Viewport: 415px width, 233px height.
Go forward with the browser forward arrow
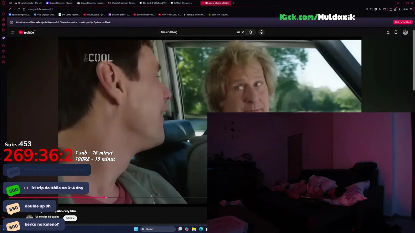tap(14, 9)
